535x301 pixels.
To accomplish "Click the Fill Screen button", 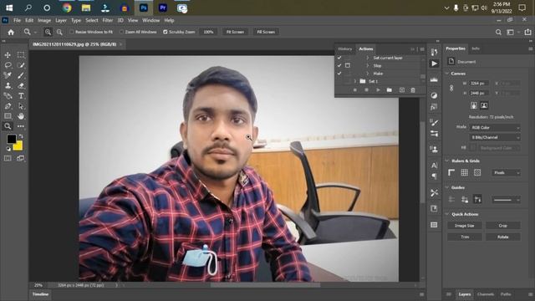I will coord(266,32).
